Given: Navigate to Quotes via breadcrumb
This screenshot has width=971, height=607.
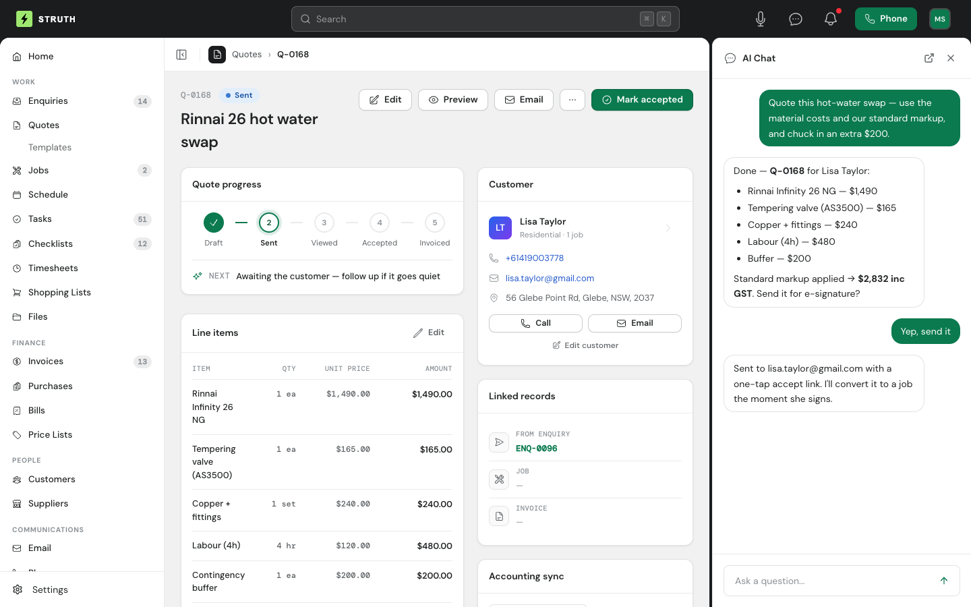Looking at the screenshot, I should tap(247, 55).
